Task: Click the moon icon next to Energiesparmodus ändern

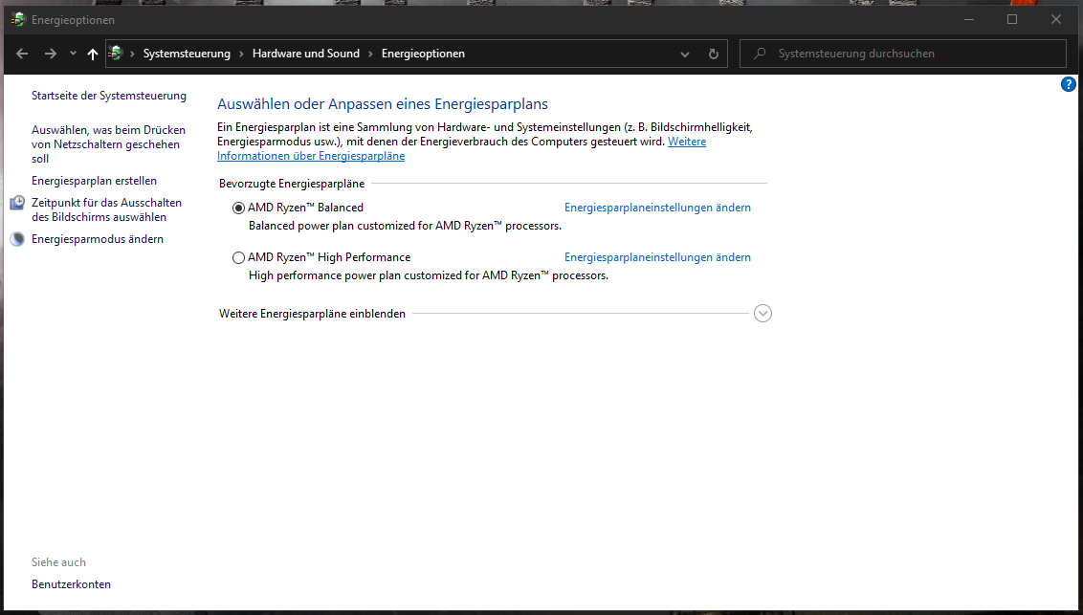Action: (x=17, y=239)
